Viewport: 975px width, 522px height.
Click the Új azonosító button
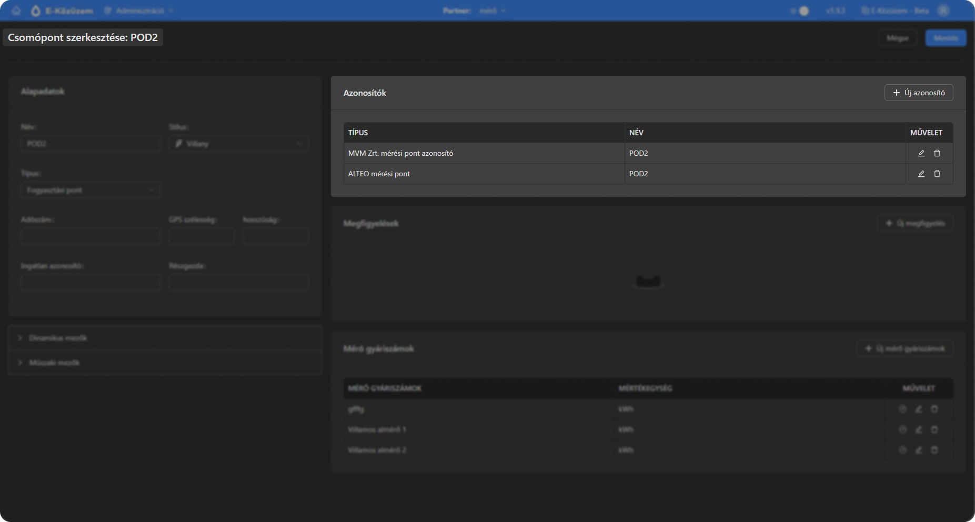[918, 93]
